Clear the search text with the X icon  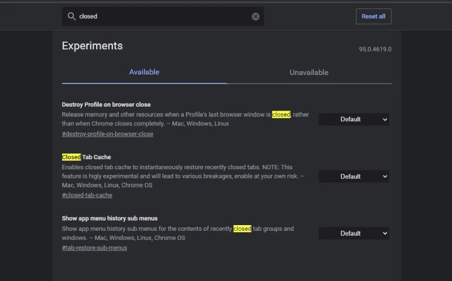[255, 16]
